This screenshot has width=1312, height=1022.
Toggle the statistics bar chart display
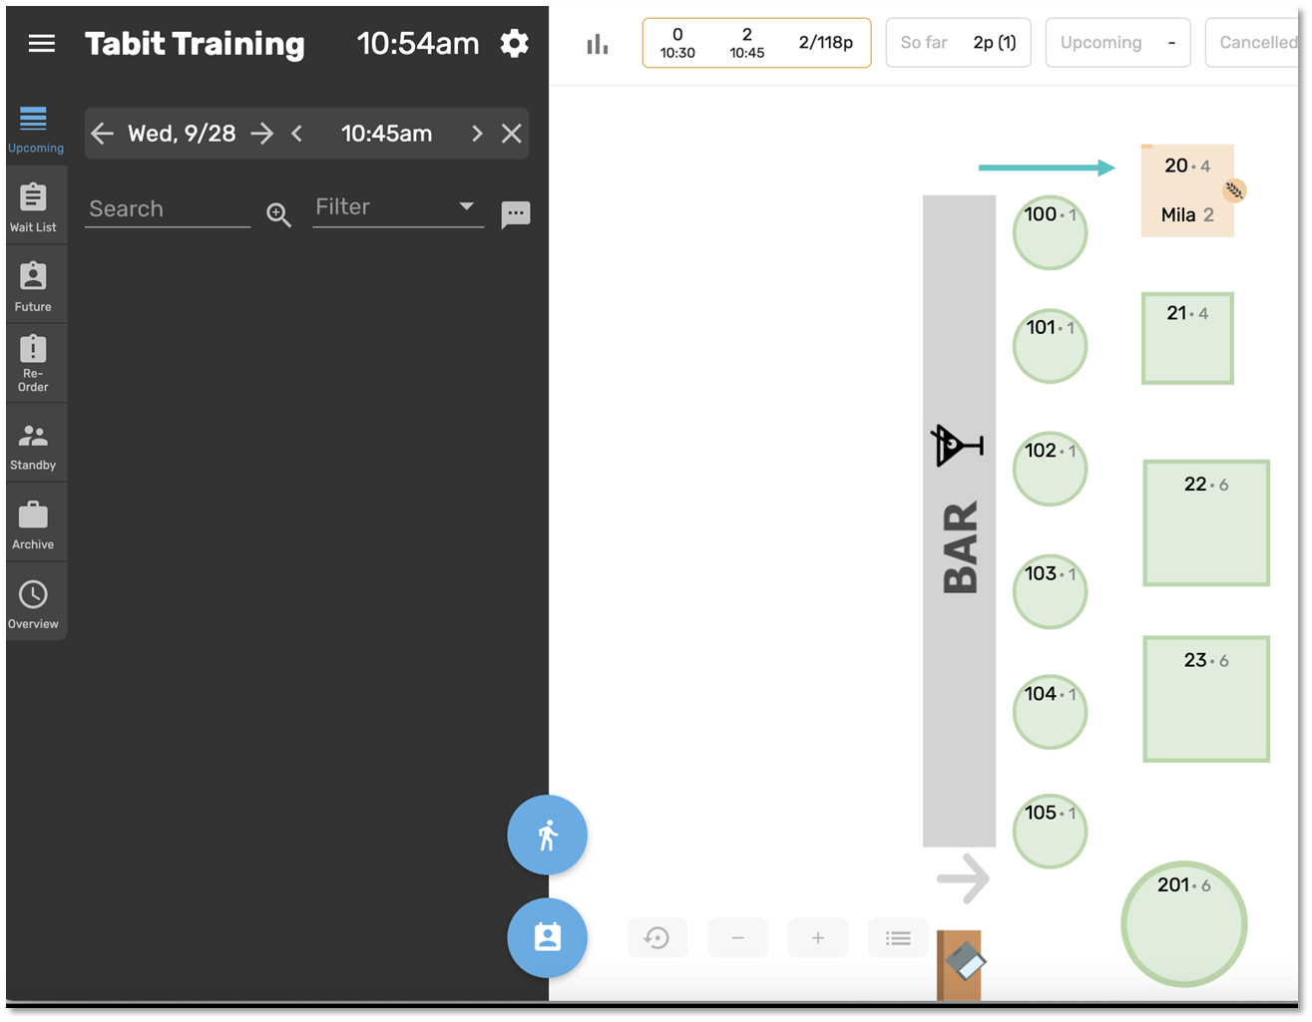(x=597, y=43)
